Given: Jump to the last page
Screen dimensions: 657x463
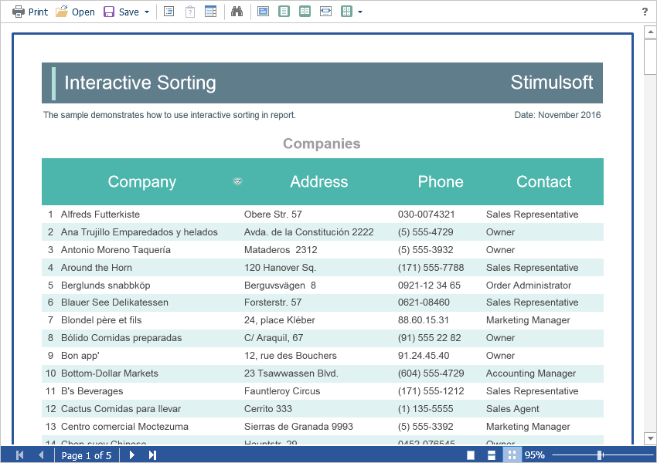Looking at the screenshot, I should point(153,455).
